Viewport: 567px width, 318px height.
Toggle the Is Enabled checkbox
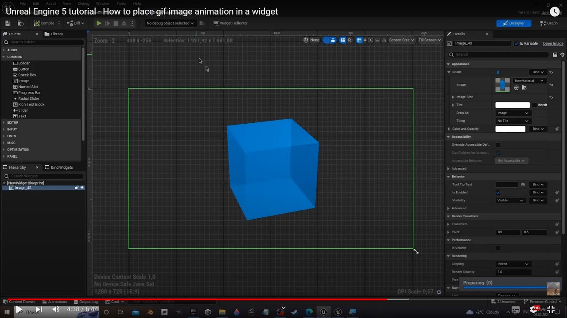498,193
